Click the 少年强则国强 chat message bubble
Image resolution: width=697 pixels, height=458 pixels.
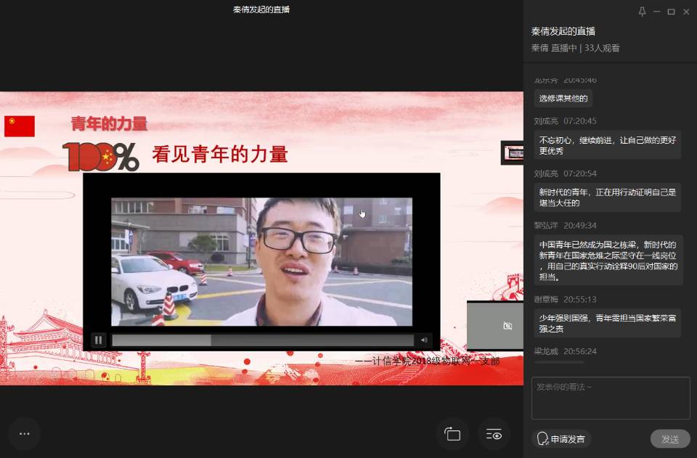click(607, 323)
